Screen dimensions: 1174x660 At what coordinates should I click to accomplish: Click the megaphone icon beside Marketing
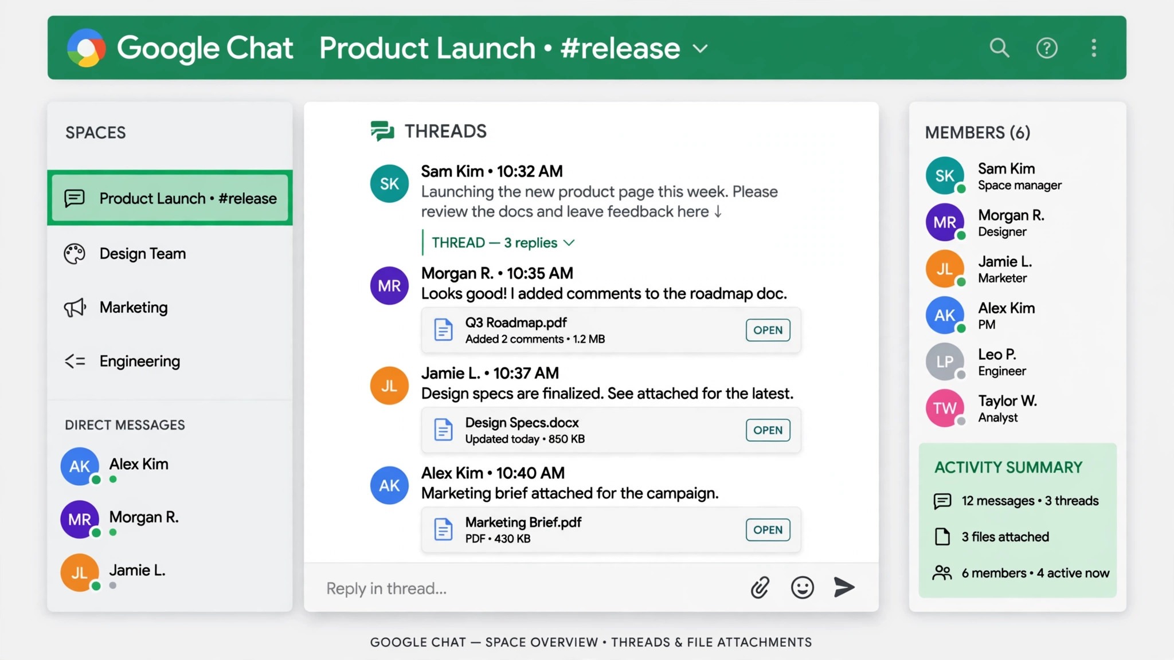tap(75, 308)
